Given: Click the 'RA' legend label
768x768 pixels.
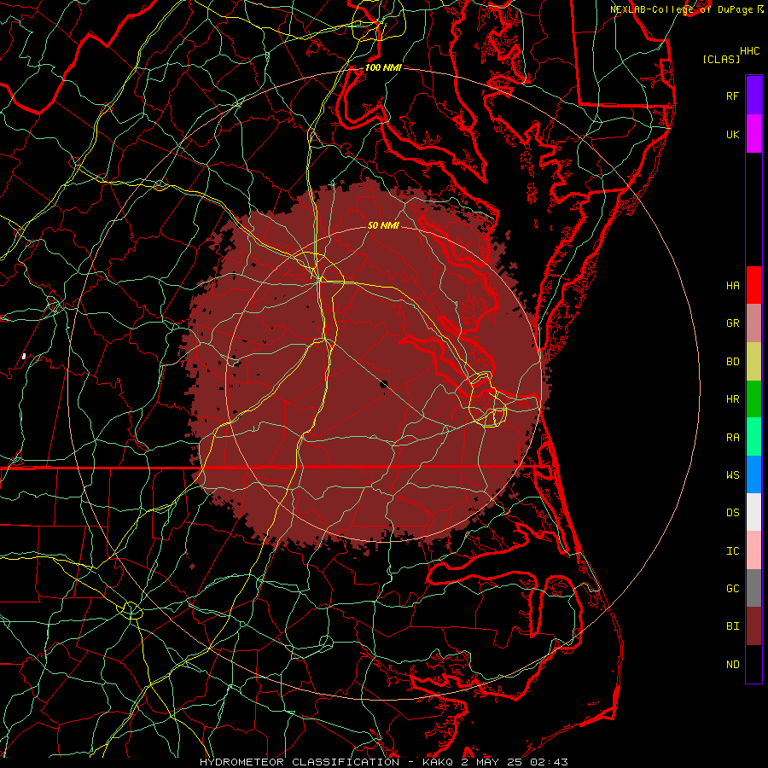Looking at the screenshot, I should [732, 438].
